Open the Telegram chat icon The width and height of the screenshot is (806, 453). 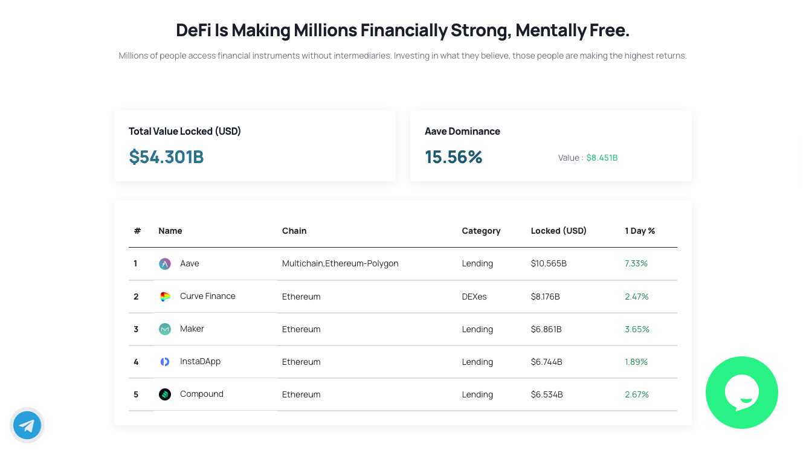pyautogui.click(x=27, y=425)
